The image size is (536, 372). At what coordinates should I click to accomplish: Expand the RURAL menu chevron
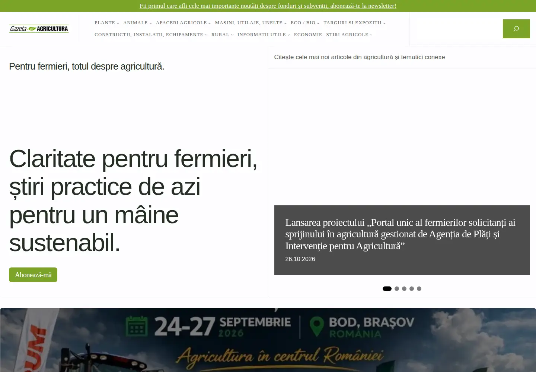(x=232, y=35)
